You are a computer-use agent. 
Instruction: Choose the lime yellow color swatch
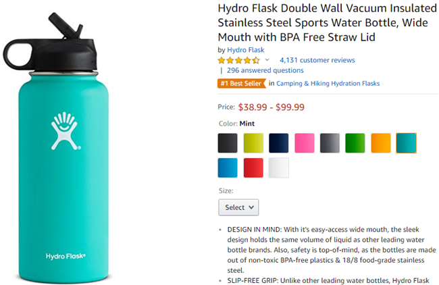coord(253,143)
